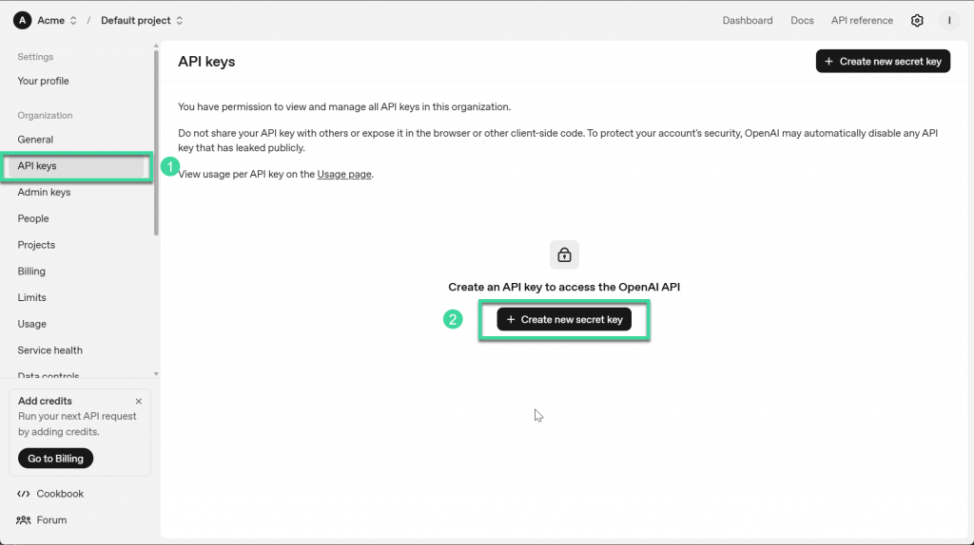
Task: Navigate to the Dashboard
Action: tap(747, 21)
